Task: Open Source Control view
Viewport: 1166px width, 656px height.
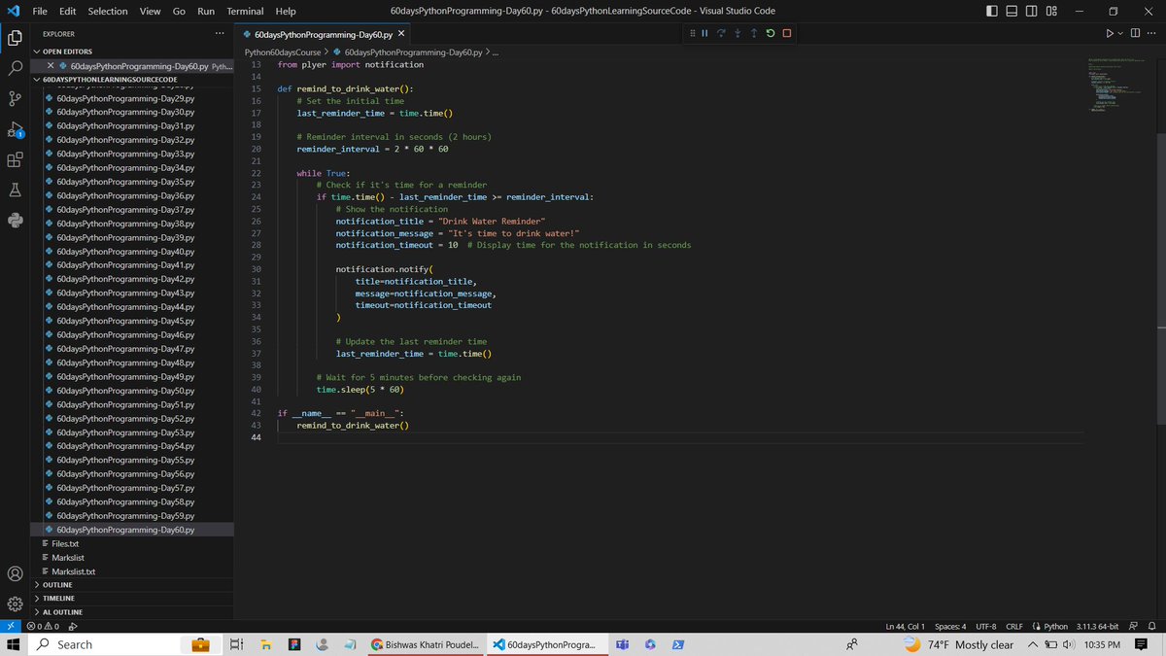Action: click(15, 98)
